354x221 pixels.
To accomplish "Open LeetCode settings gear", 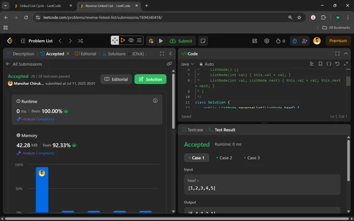I will tap(267, 41).
